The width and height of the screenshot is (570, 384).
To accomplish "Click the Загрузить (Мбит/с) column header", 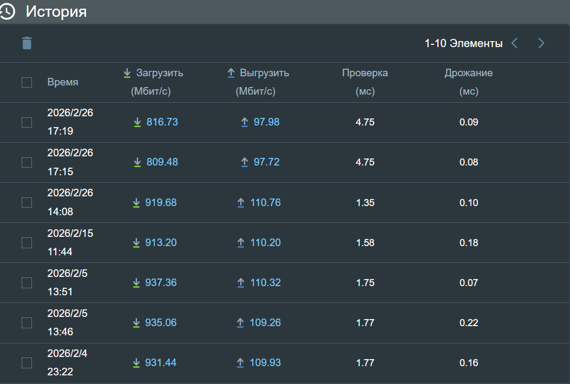I will point(153,82).
